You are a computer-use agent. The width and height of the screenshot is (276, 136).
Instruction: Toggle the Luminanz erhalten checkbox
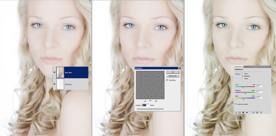236,104
